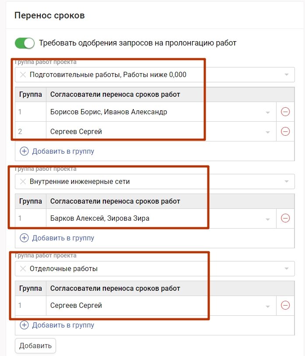Clear the Подготовительные работы group selection
The image size is (305, 356).
(23, 74)
